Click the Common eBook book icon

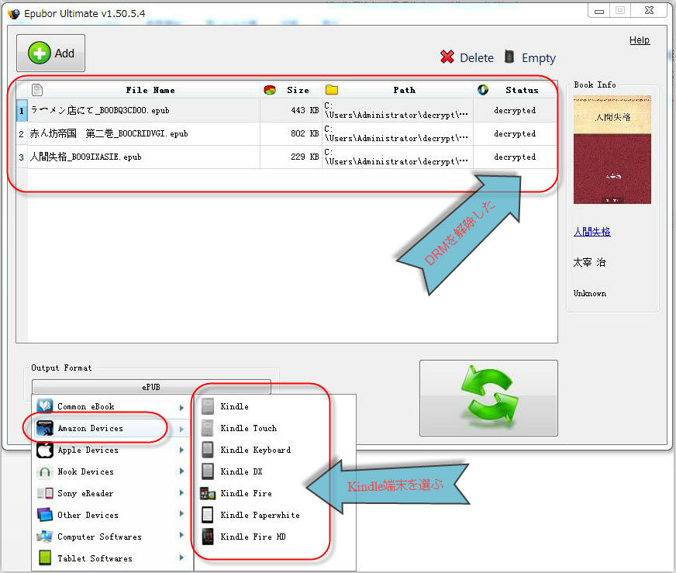45,406
